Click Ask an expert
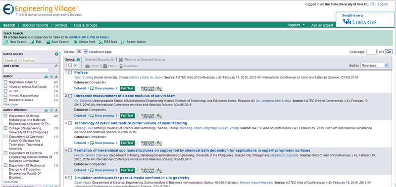This screenshot has width=396, height=187. (322, 25)
